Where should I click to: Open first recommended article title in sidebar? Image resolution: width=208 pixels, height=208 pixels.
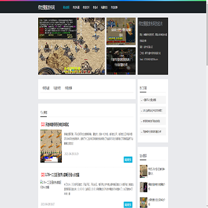tap(157, 171)
